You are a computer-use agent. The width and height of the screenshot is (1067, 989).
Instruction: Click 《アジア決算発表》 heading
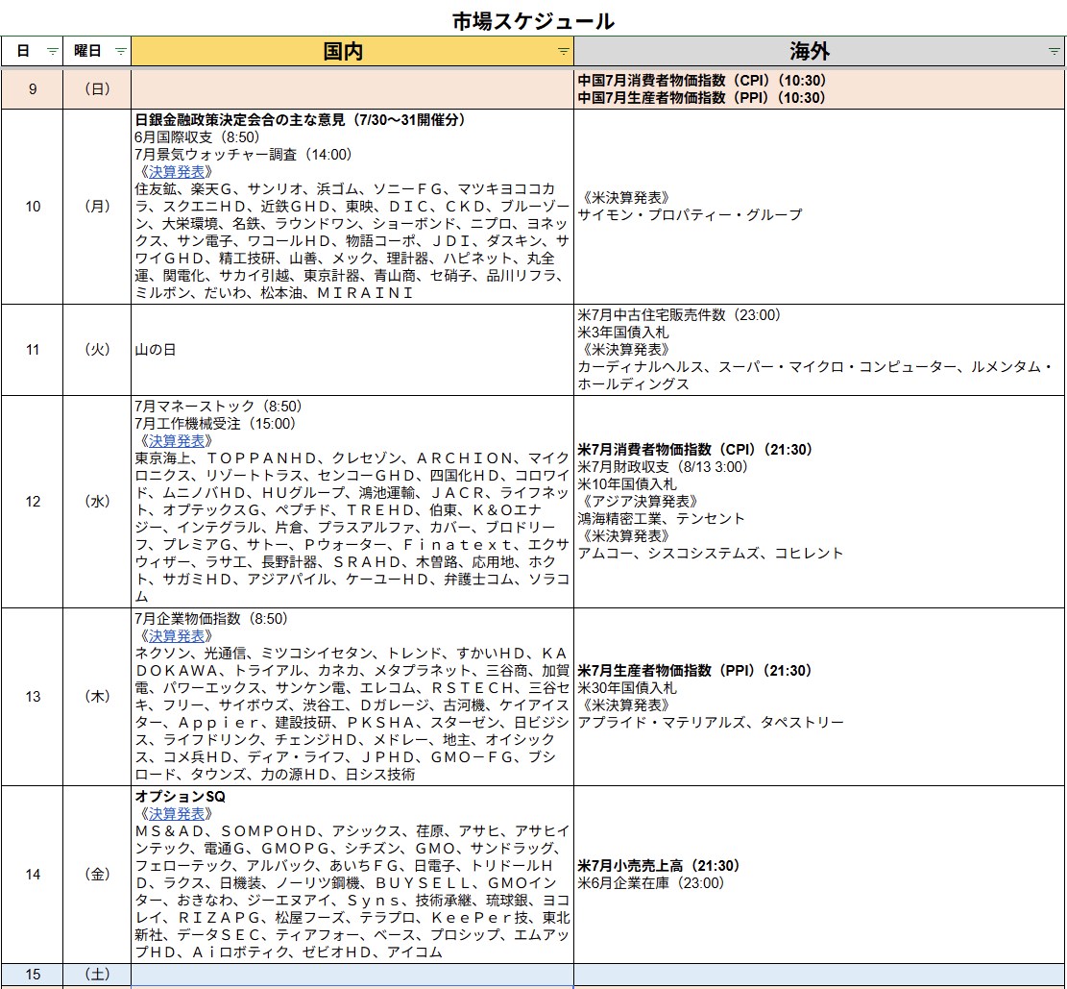(638, 502)
